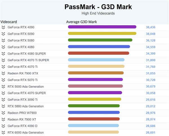The width and height of the screenshot is (169, 136).
Task: Expand the GeForce RTX 5090 row chevron
Action: tap(3, 34)
